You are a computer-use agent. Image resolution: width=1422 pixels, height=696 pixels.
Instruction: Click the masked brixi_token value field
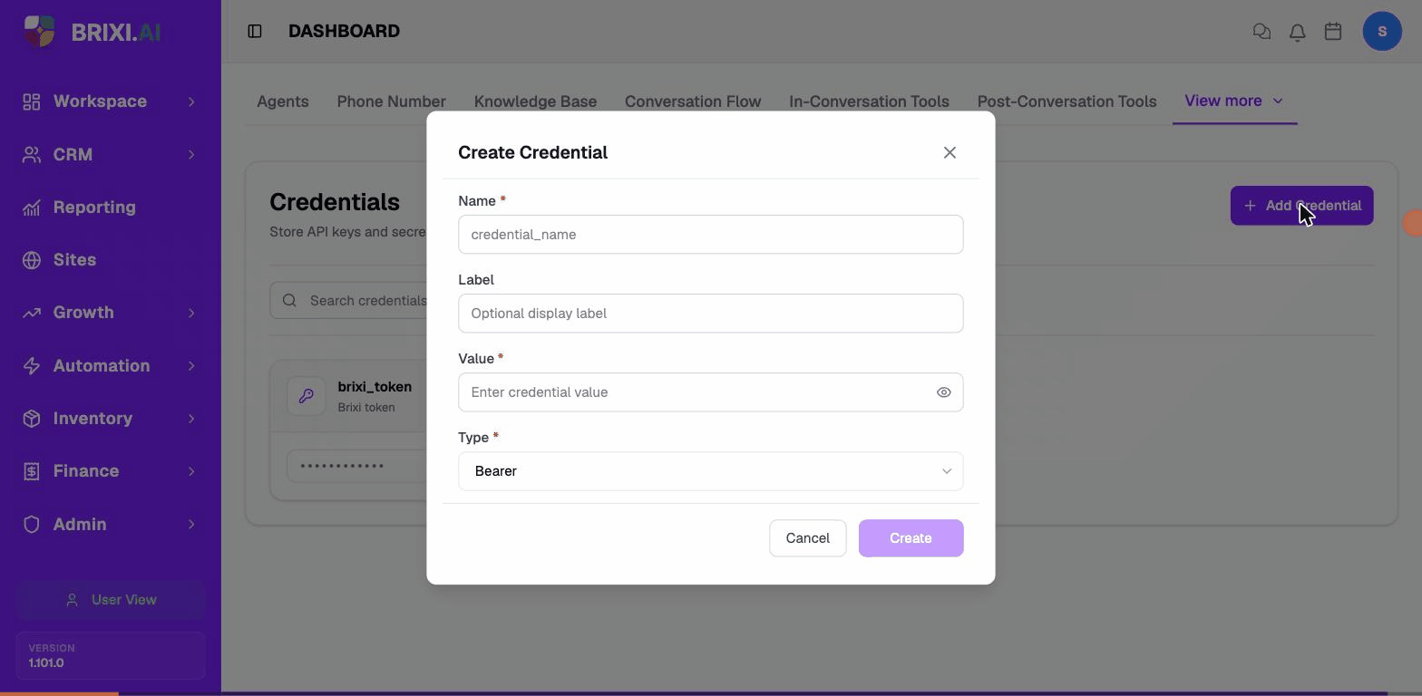(357, 466)
